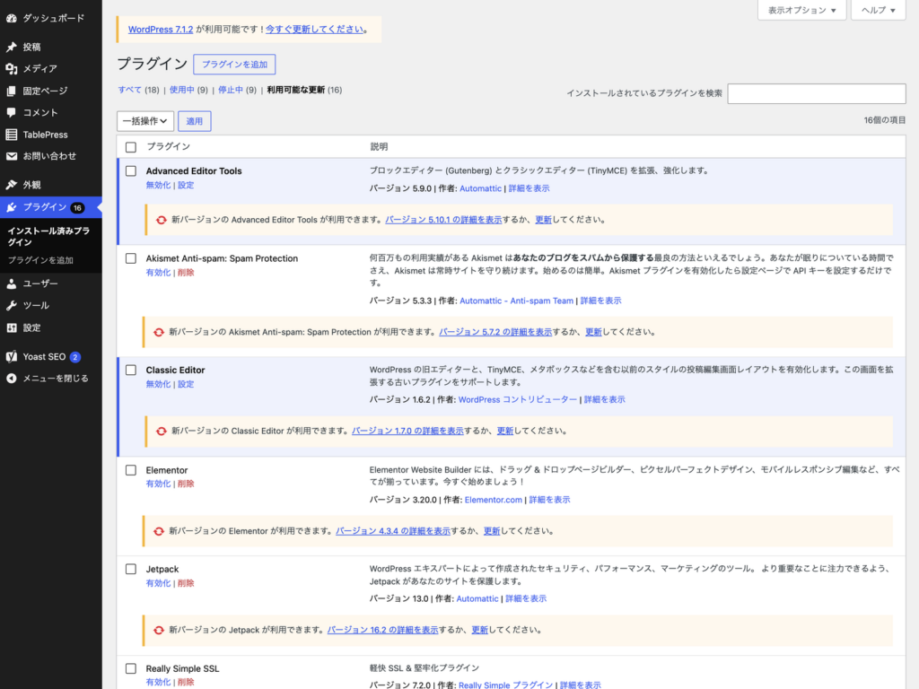Click update icon in Akismet notice
The height and width of the screenshot is (689, 919).
point(159,332)
